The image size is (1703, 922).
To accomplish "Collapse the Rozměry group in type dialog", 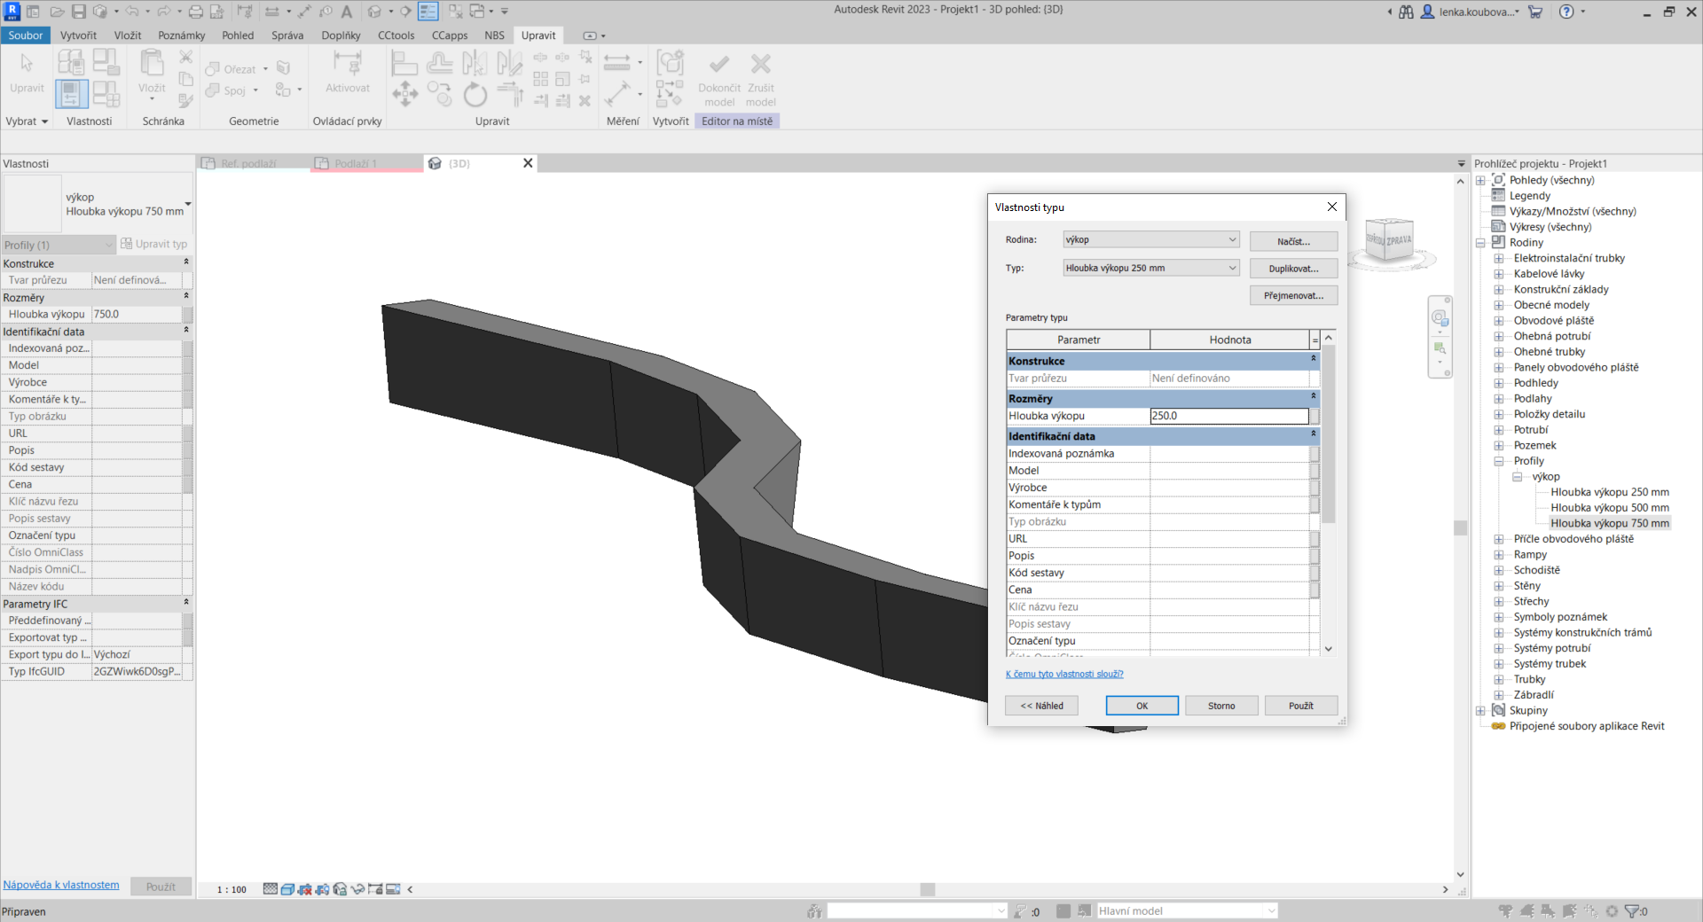I will [1313, 398].
